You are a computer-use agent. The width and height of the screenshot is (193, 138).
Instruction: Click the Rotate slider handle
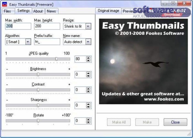pos(38,121)
